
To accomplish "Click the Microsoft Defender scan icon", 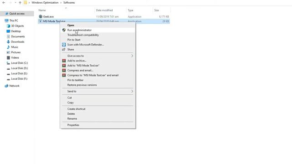I will tap(64, 45).
